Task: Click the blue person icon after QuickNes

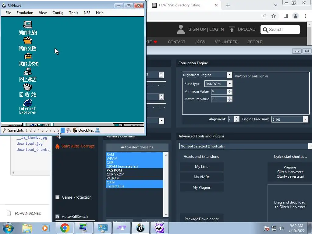Action: click(97, 130)
